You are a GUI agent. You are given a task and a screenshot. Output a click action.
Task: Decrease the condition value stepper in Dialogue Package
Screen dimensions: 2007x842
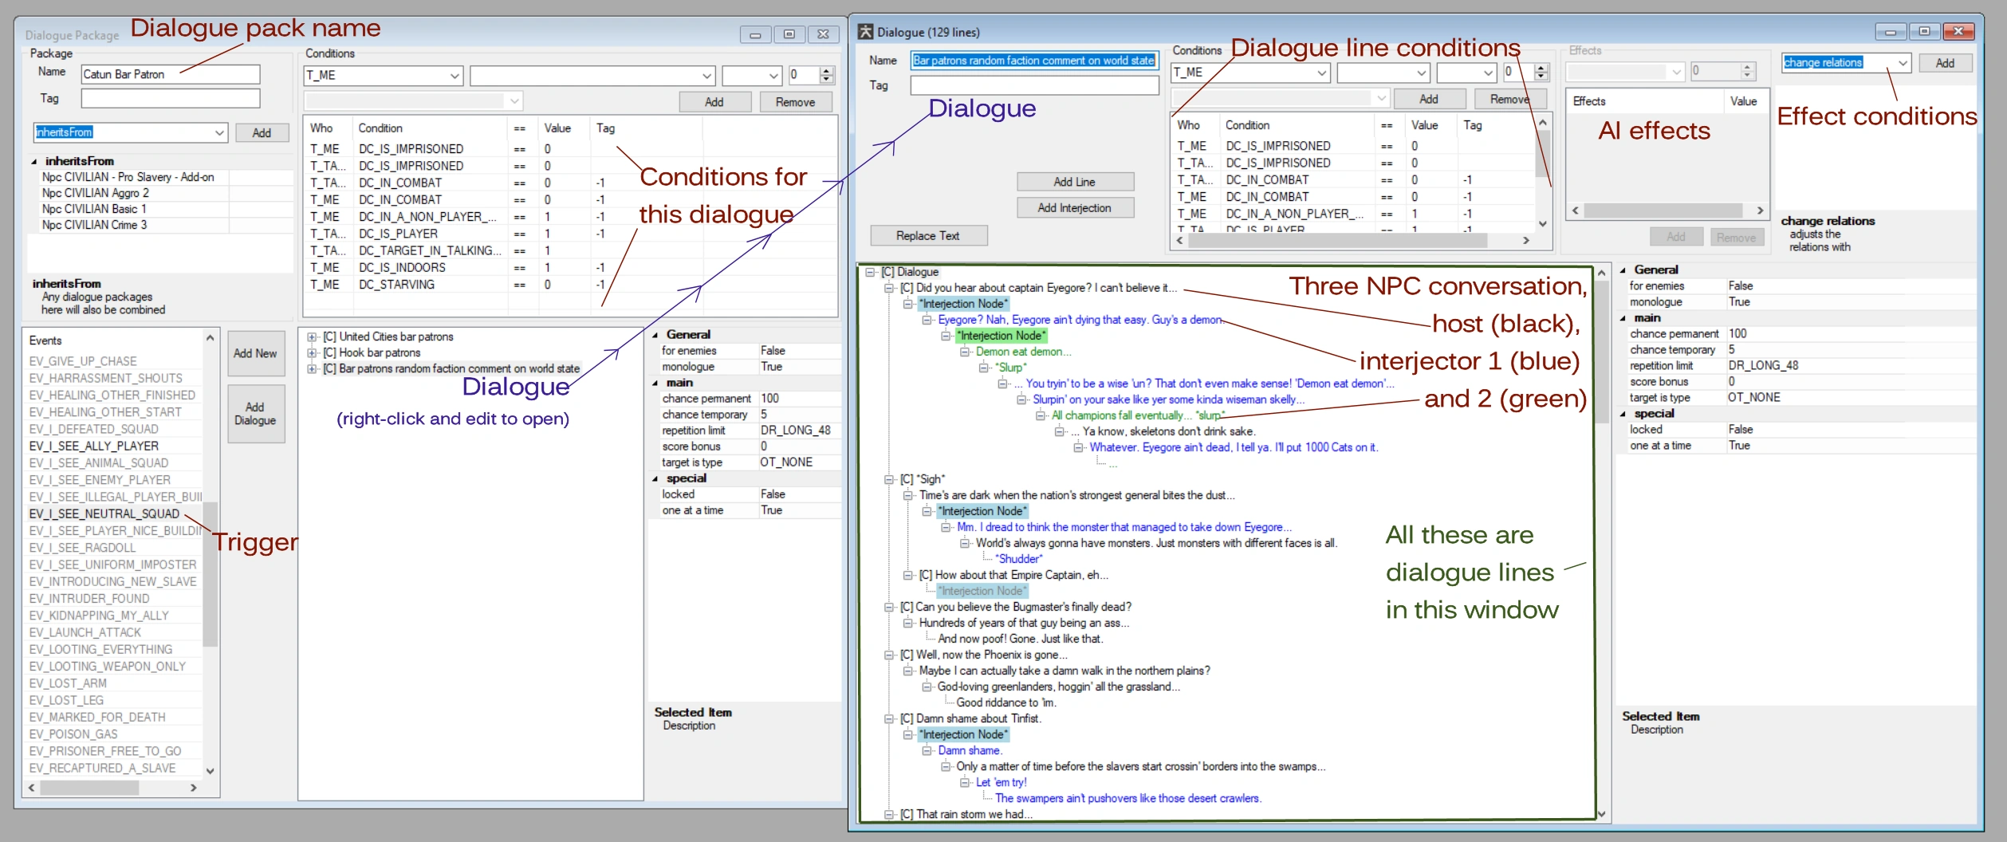click(827, 80)
